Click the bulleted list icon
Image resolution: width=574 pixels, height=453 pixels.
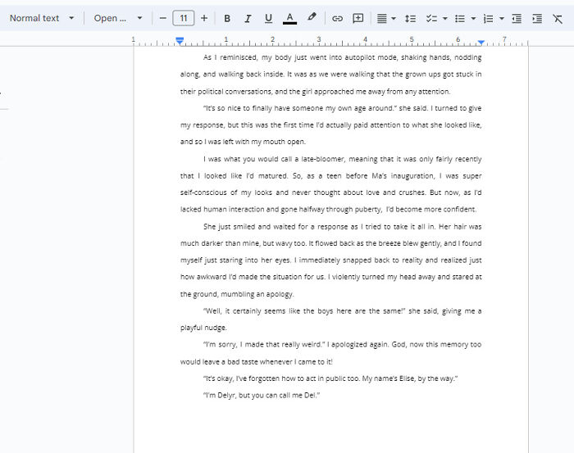460,18
